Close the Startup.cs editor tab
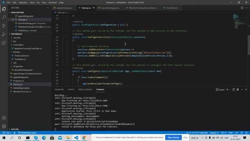The height and width of the screenshot is (141, 250). pos(94,8)
